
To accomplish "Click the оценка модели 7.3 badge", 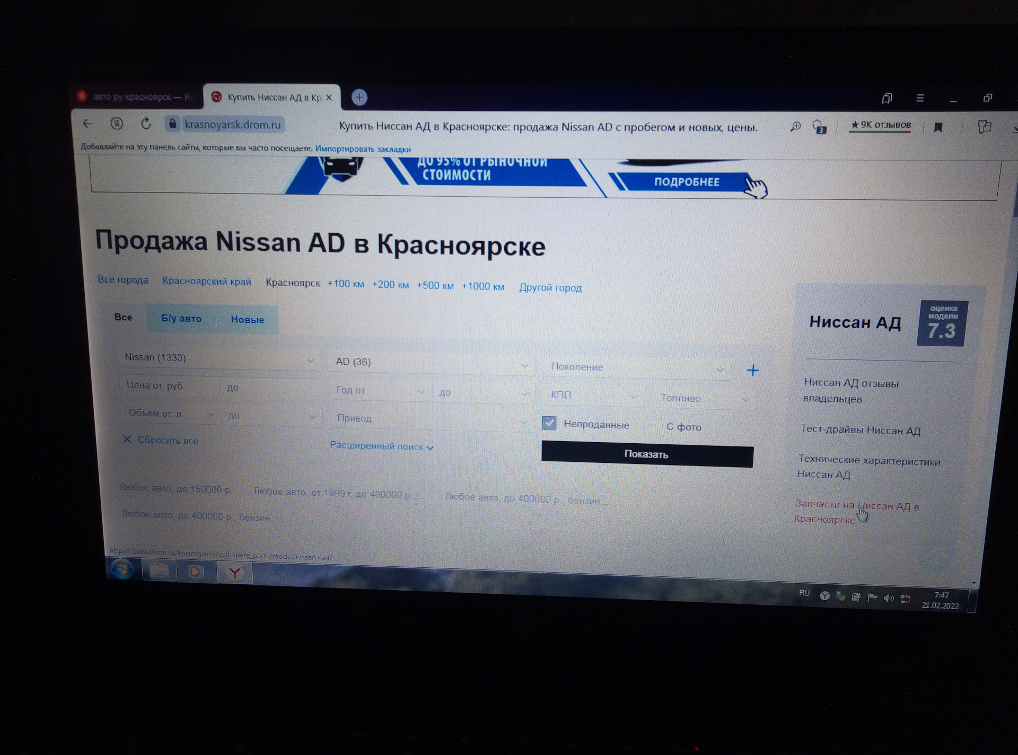I will 942,323.
